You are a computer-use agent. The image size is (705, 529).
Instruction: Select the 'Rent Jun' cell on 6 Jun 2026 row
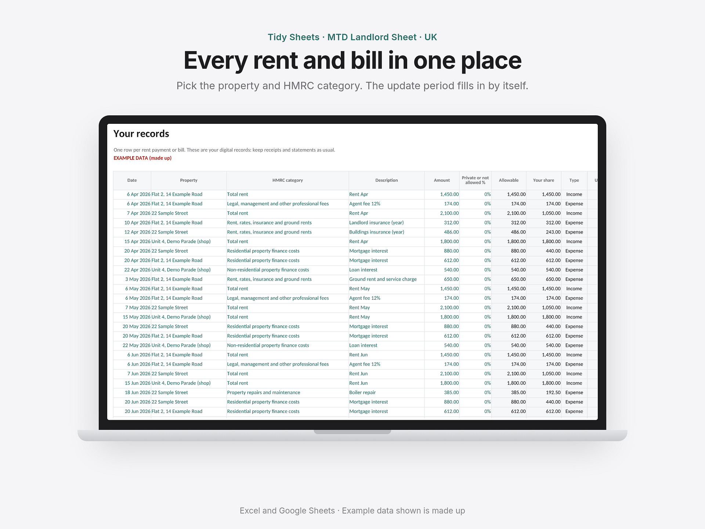click(x=386, y=355)
